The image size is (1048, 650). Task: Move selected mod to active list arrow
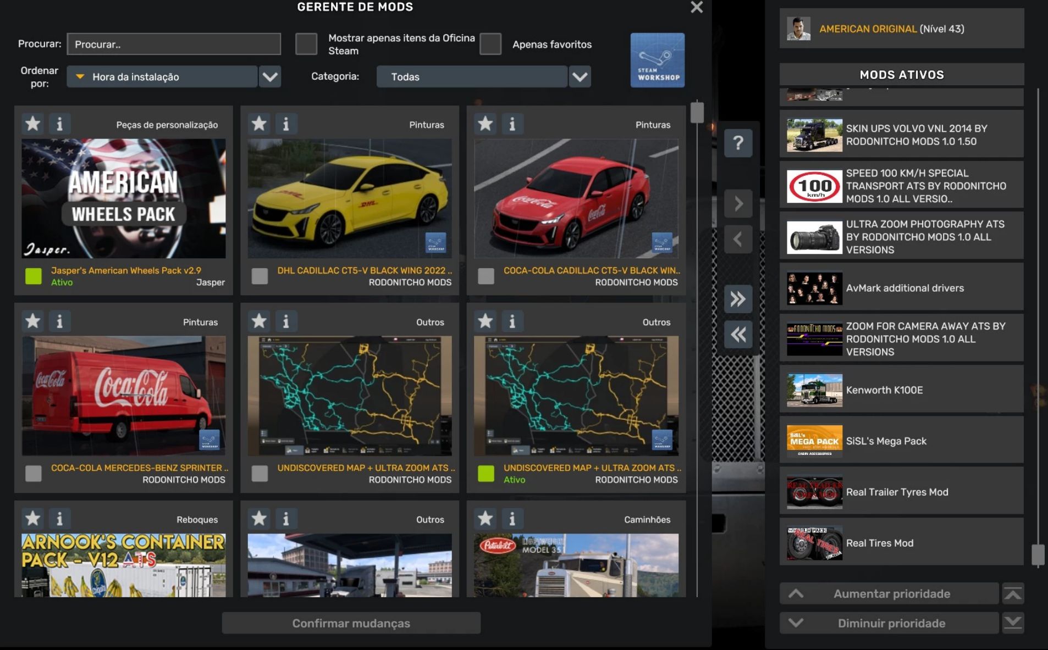[738, 204]
